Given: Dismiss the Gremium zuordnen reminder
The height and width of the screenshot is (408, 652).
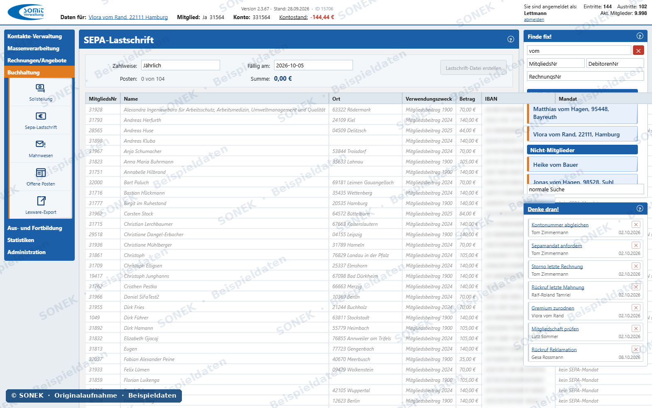Looking at the screenshot, I should click(636, 308).
